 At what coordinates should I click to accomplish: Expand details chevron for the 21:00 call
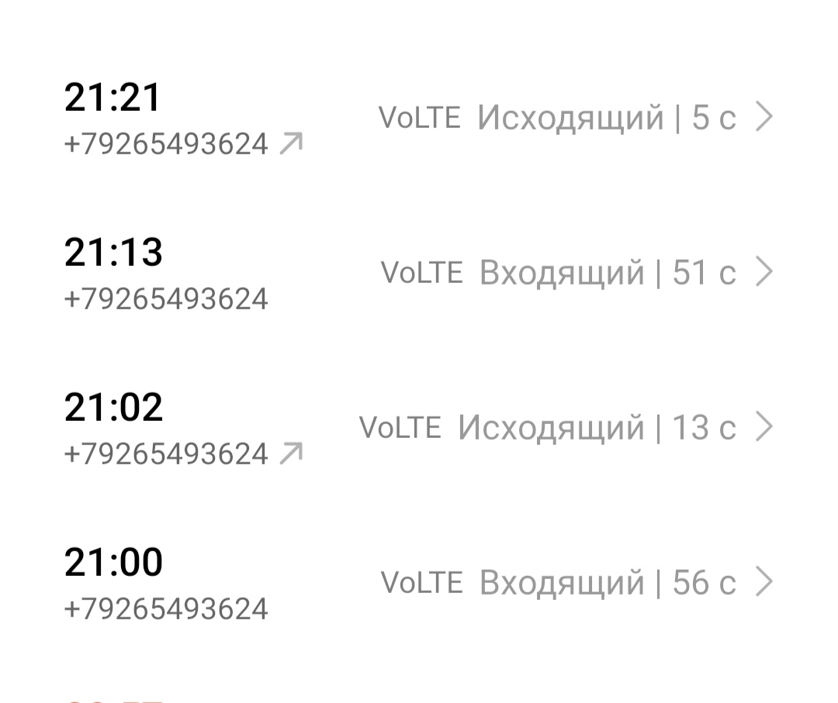[764, 582]
